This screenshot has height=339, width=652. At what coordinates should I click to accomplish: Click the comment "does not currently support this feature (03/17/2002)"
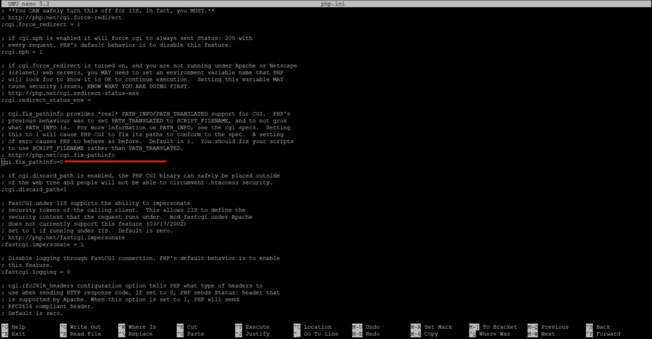click(94, 224)
